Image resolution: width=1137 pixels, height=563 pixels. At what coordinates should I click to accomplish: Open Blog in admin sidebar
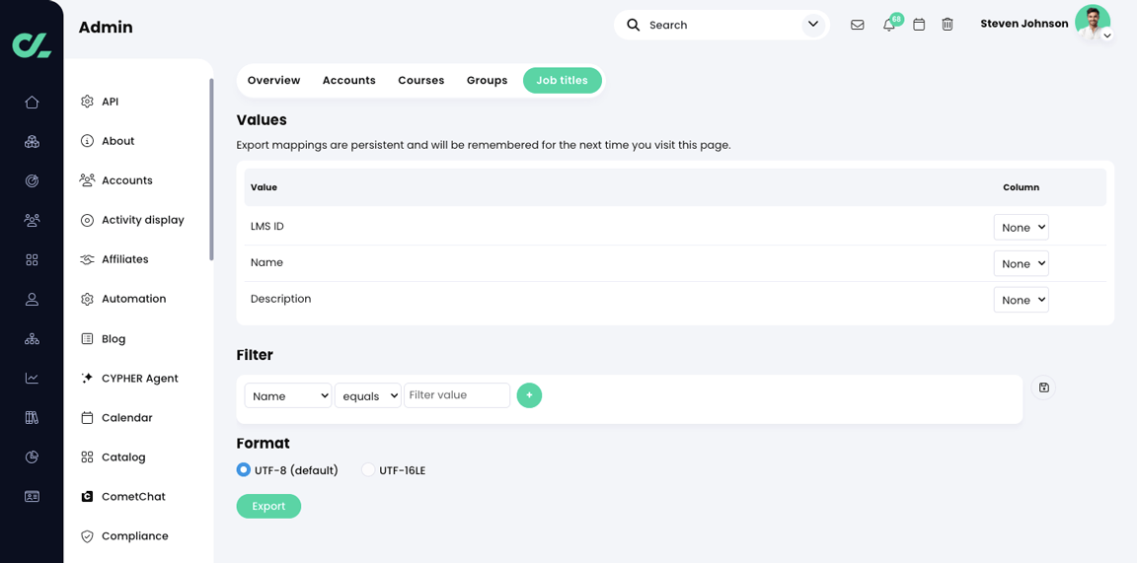pos(114,338)
